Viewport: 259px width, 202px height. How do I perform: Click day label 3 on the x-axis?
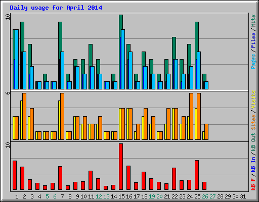[32, 196]
